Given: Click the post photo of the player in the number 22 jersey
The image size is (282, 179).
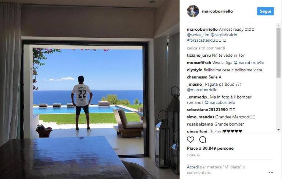Looking at the screenshot, I should point(90,89).
